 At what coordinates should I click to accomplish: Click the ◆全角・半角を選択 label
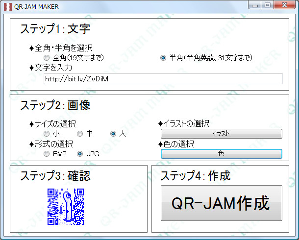[x=61, y=48]
